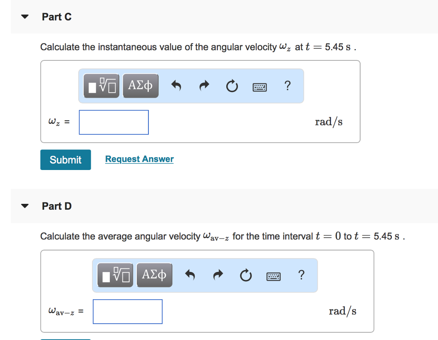
Task: Click the redo arrow in Part D toolbar
Action: pos(218,275)
